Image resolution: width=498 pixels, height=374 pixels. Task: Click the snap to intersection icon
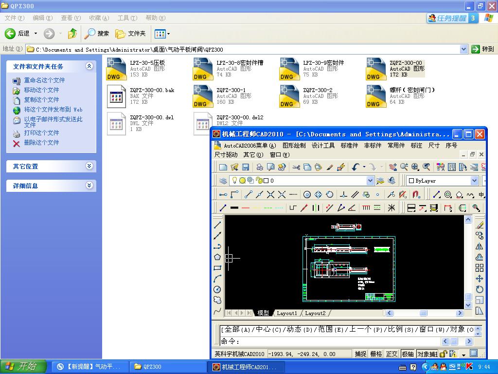[270, 194]
